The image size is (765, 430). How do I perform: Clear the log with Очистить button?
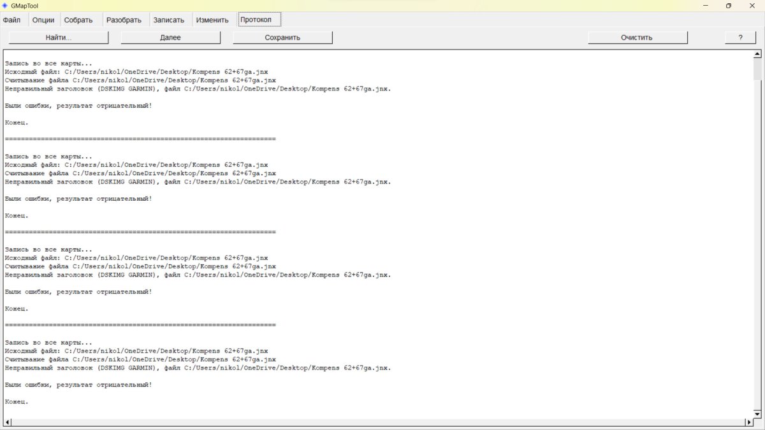[637, 38]
